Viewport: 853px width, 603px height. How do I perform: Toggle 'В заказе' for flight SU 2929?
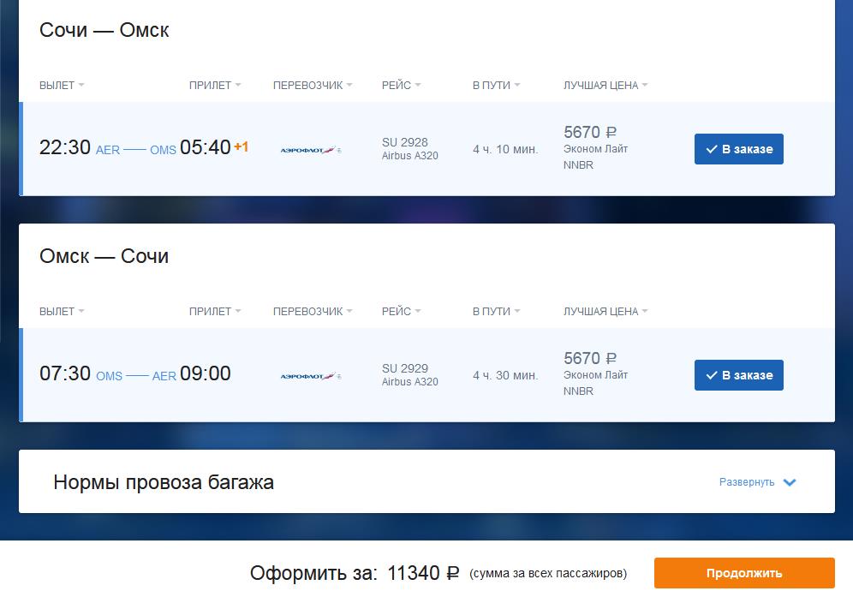[x=739, y=375]
